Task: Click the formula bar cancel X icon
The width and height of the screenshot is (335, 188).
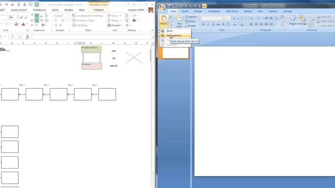Action: tap(13, 37)
